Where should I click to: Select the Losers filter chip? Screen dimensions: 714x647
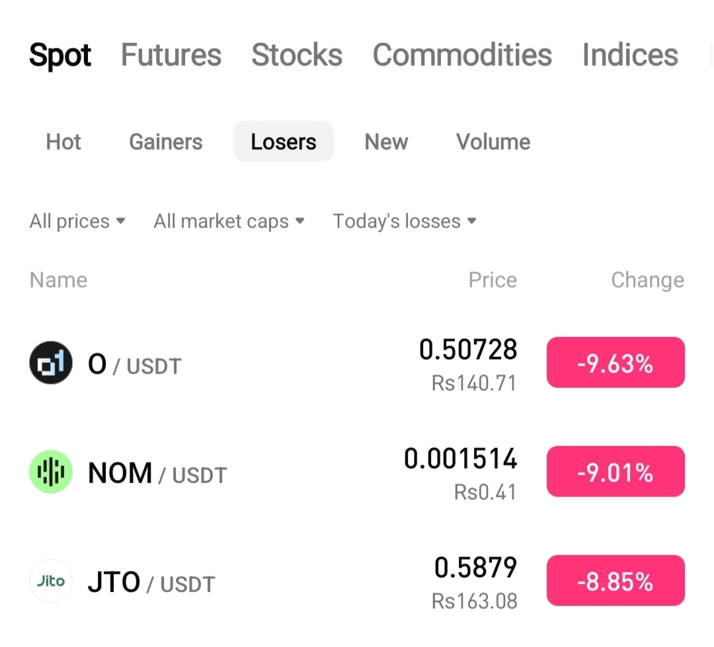pos(283,141)
